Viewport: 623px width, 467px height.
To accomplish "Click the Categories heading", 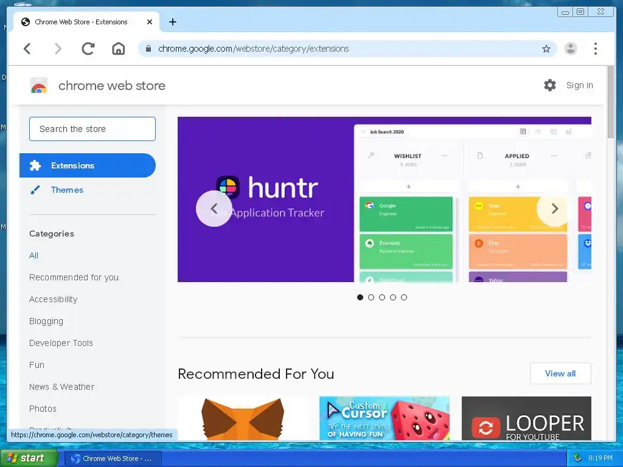I will coord(52,233).
